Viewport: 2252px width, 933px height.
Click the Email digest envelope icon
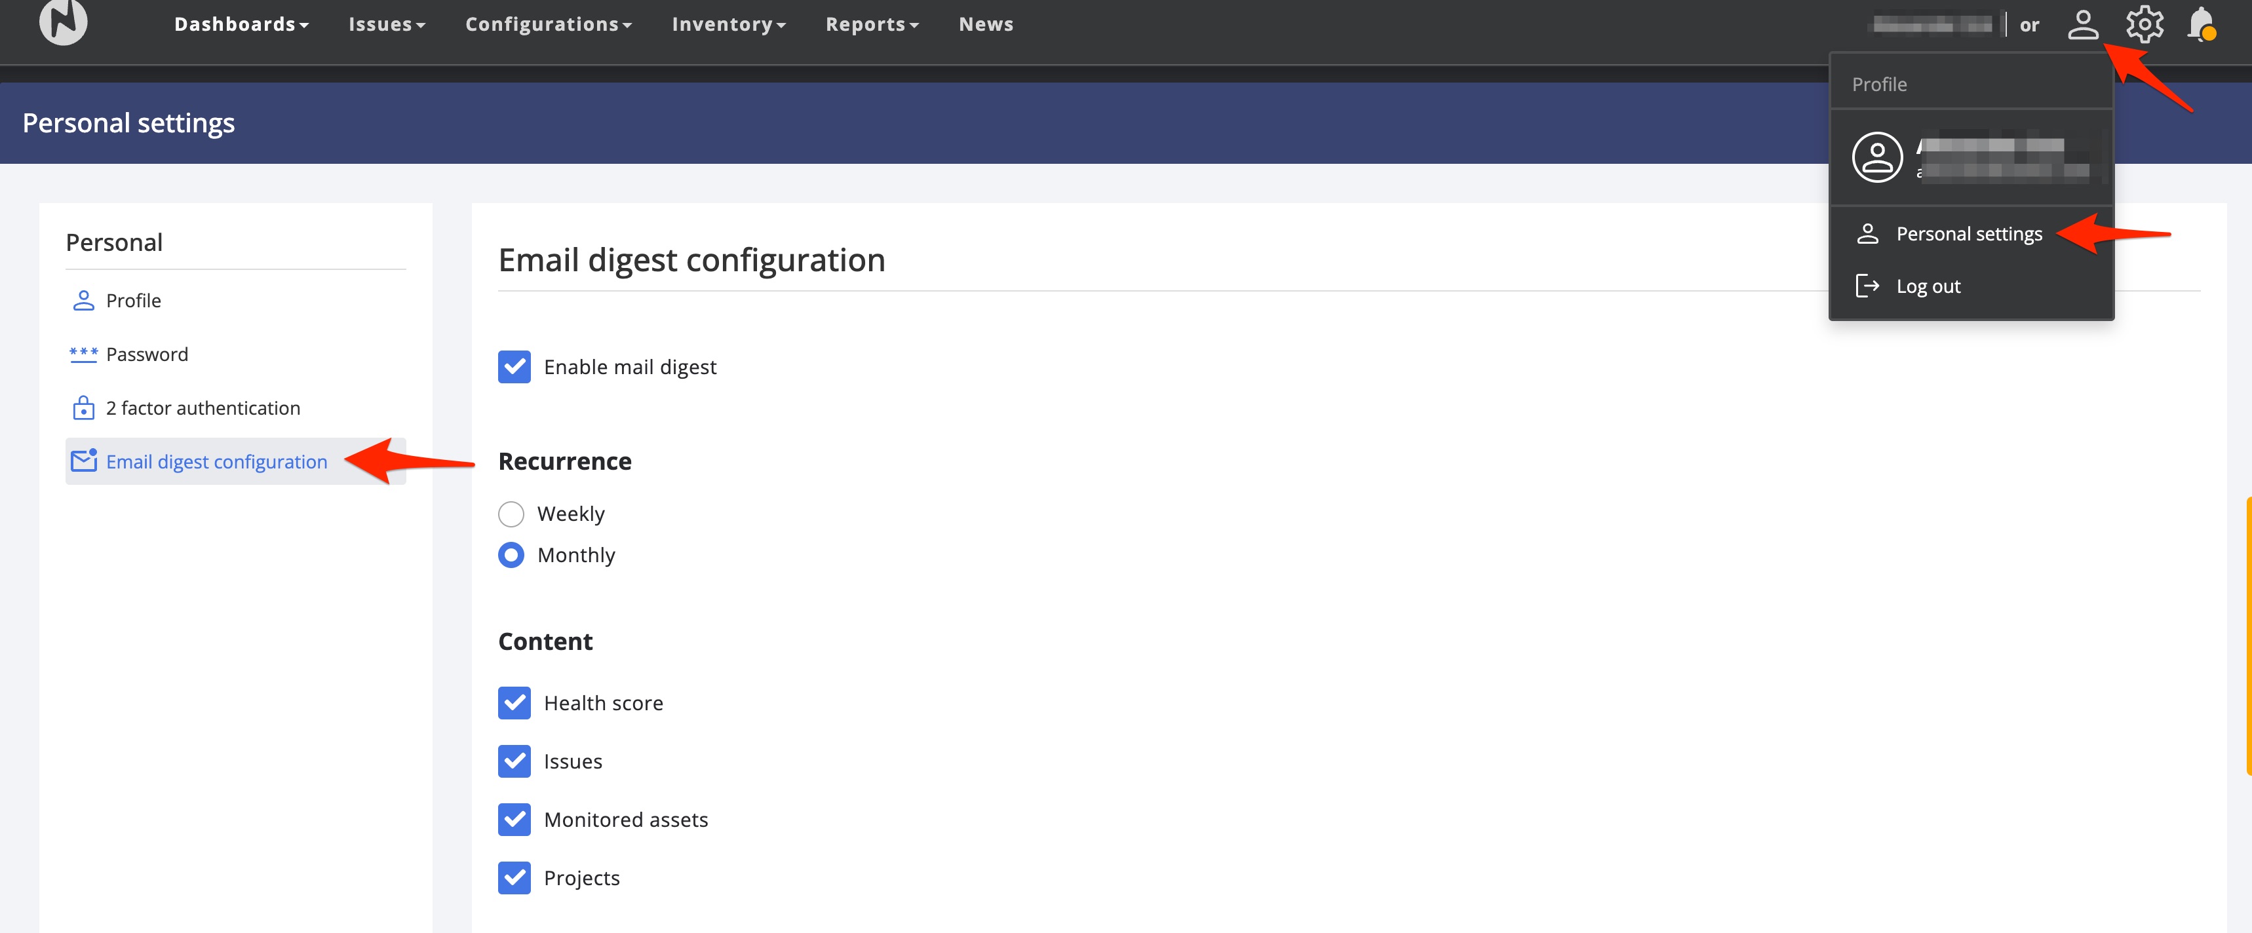(83, 461)
